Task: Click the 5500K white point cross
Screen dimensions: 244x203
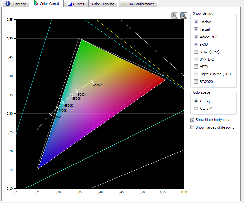Action: [x=71, y=95]
